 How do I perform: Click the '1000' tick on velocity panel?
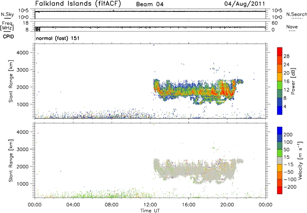pos(23,184)
